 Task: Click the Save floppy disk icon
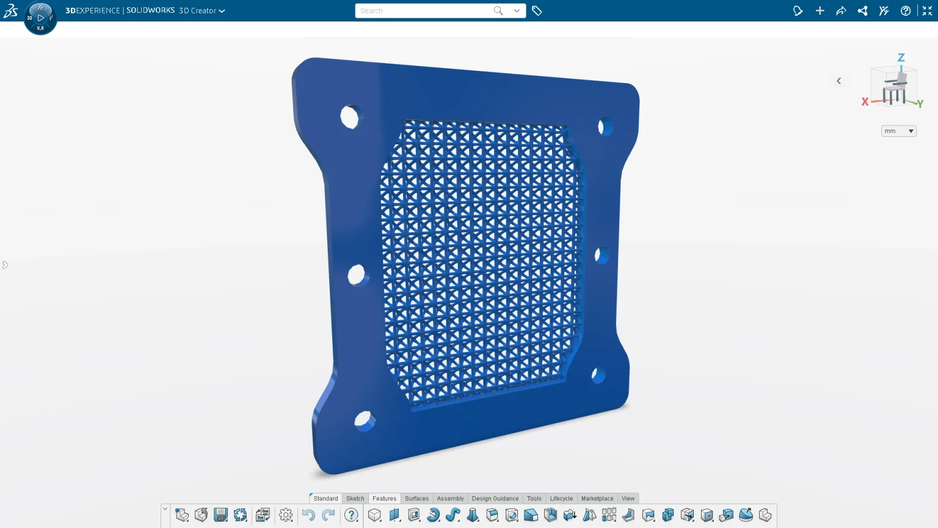click(220, 515)
